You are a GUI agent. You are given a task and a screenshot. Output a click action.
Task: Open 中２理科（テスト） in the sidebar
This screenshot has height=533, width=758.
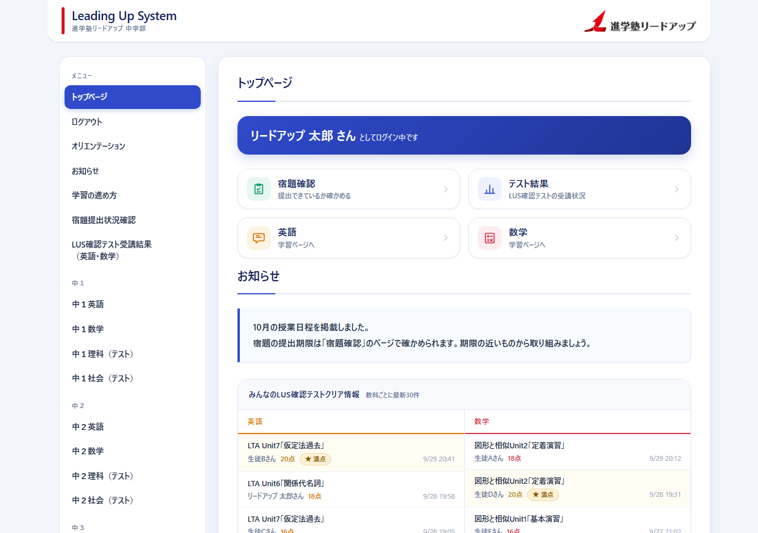(133, 476)
